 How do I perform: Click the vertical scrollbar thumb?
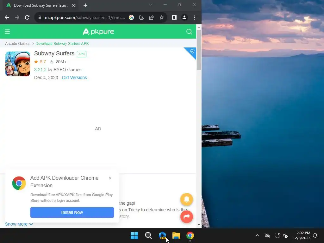point(199,50)
